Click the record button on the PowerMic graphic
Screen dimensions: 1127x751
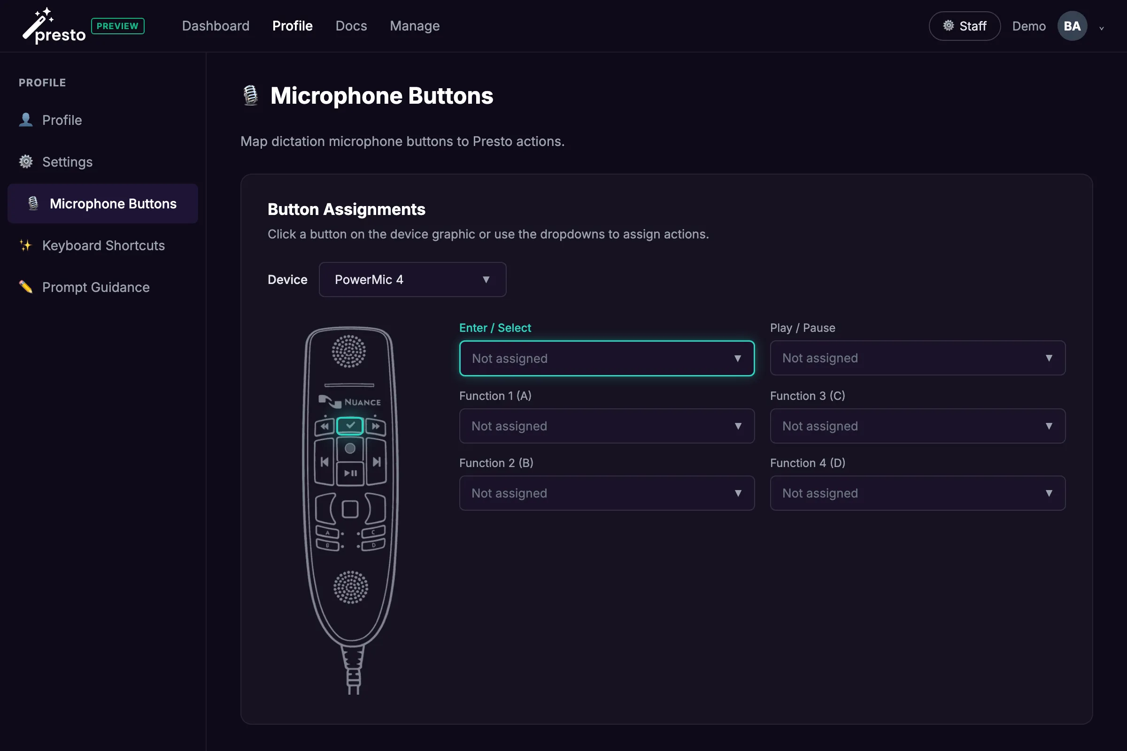click(350, 449)
